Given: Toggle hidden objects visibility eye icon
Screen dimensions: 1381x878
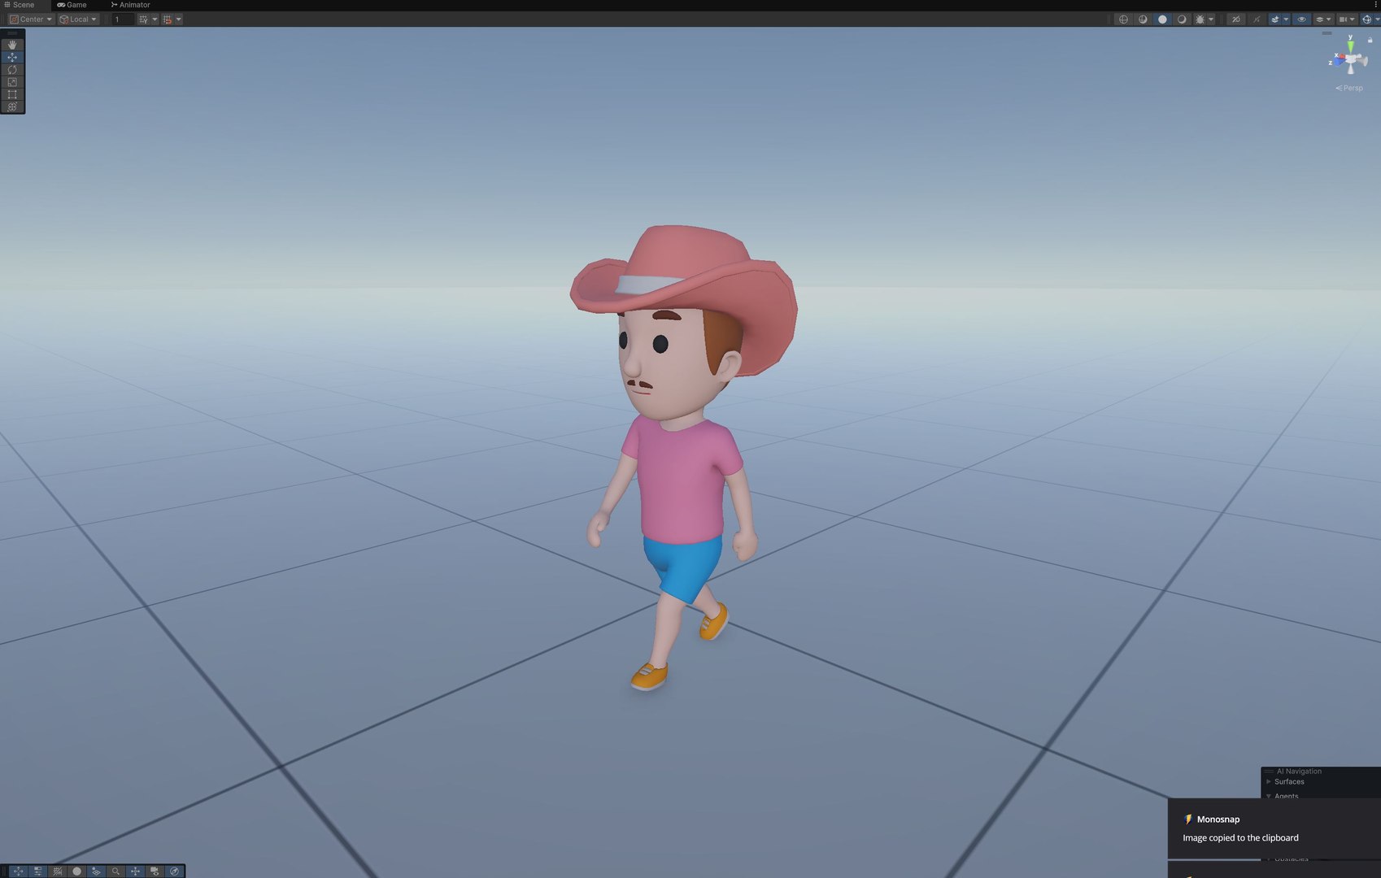Looking at the screenshot, I should pos(1301,20).
